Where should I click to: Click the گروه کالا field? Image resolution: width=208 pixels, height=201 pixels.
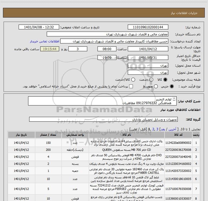pos(103,119)
